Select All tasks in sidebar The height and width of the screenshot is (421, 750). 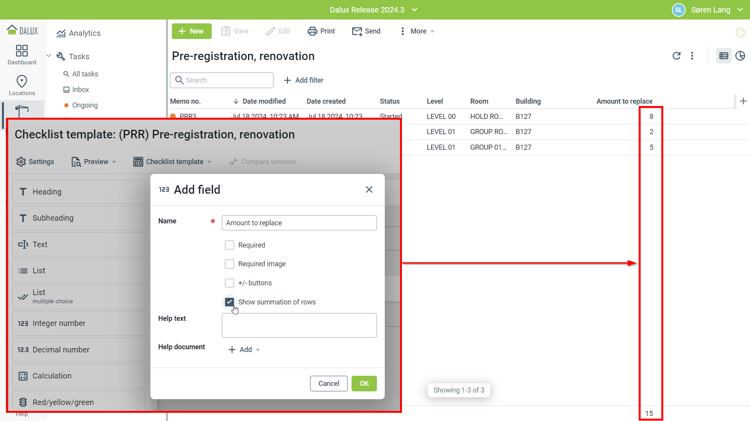coord(85,74)
